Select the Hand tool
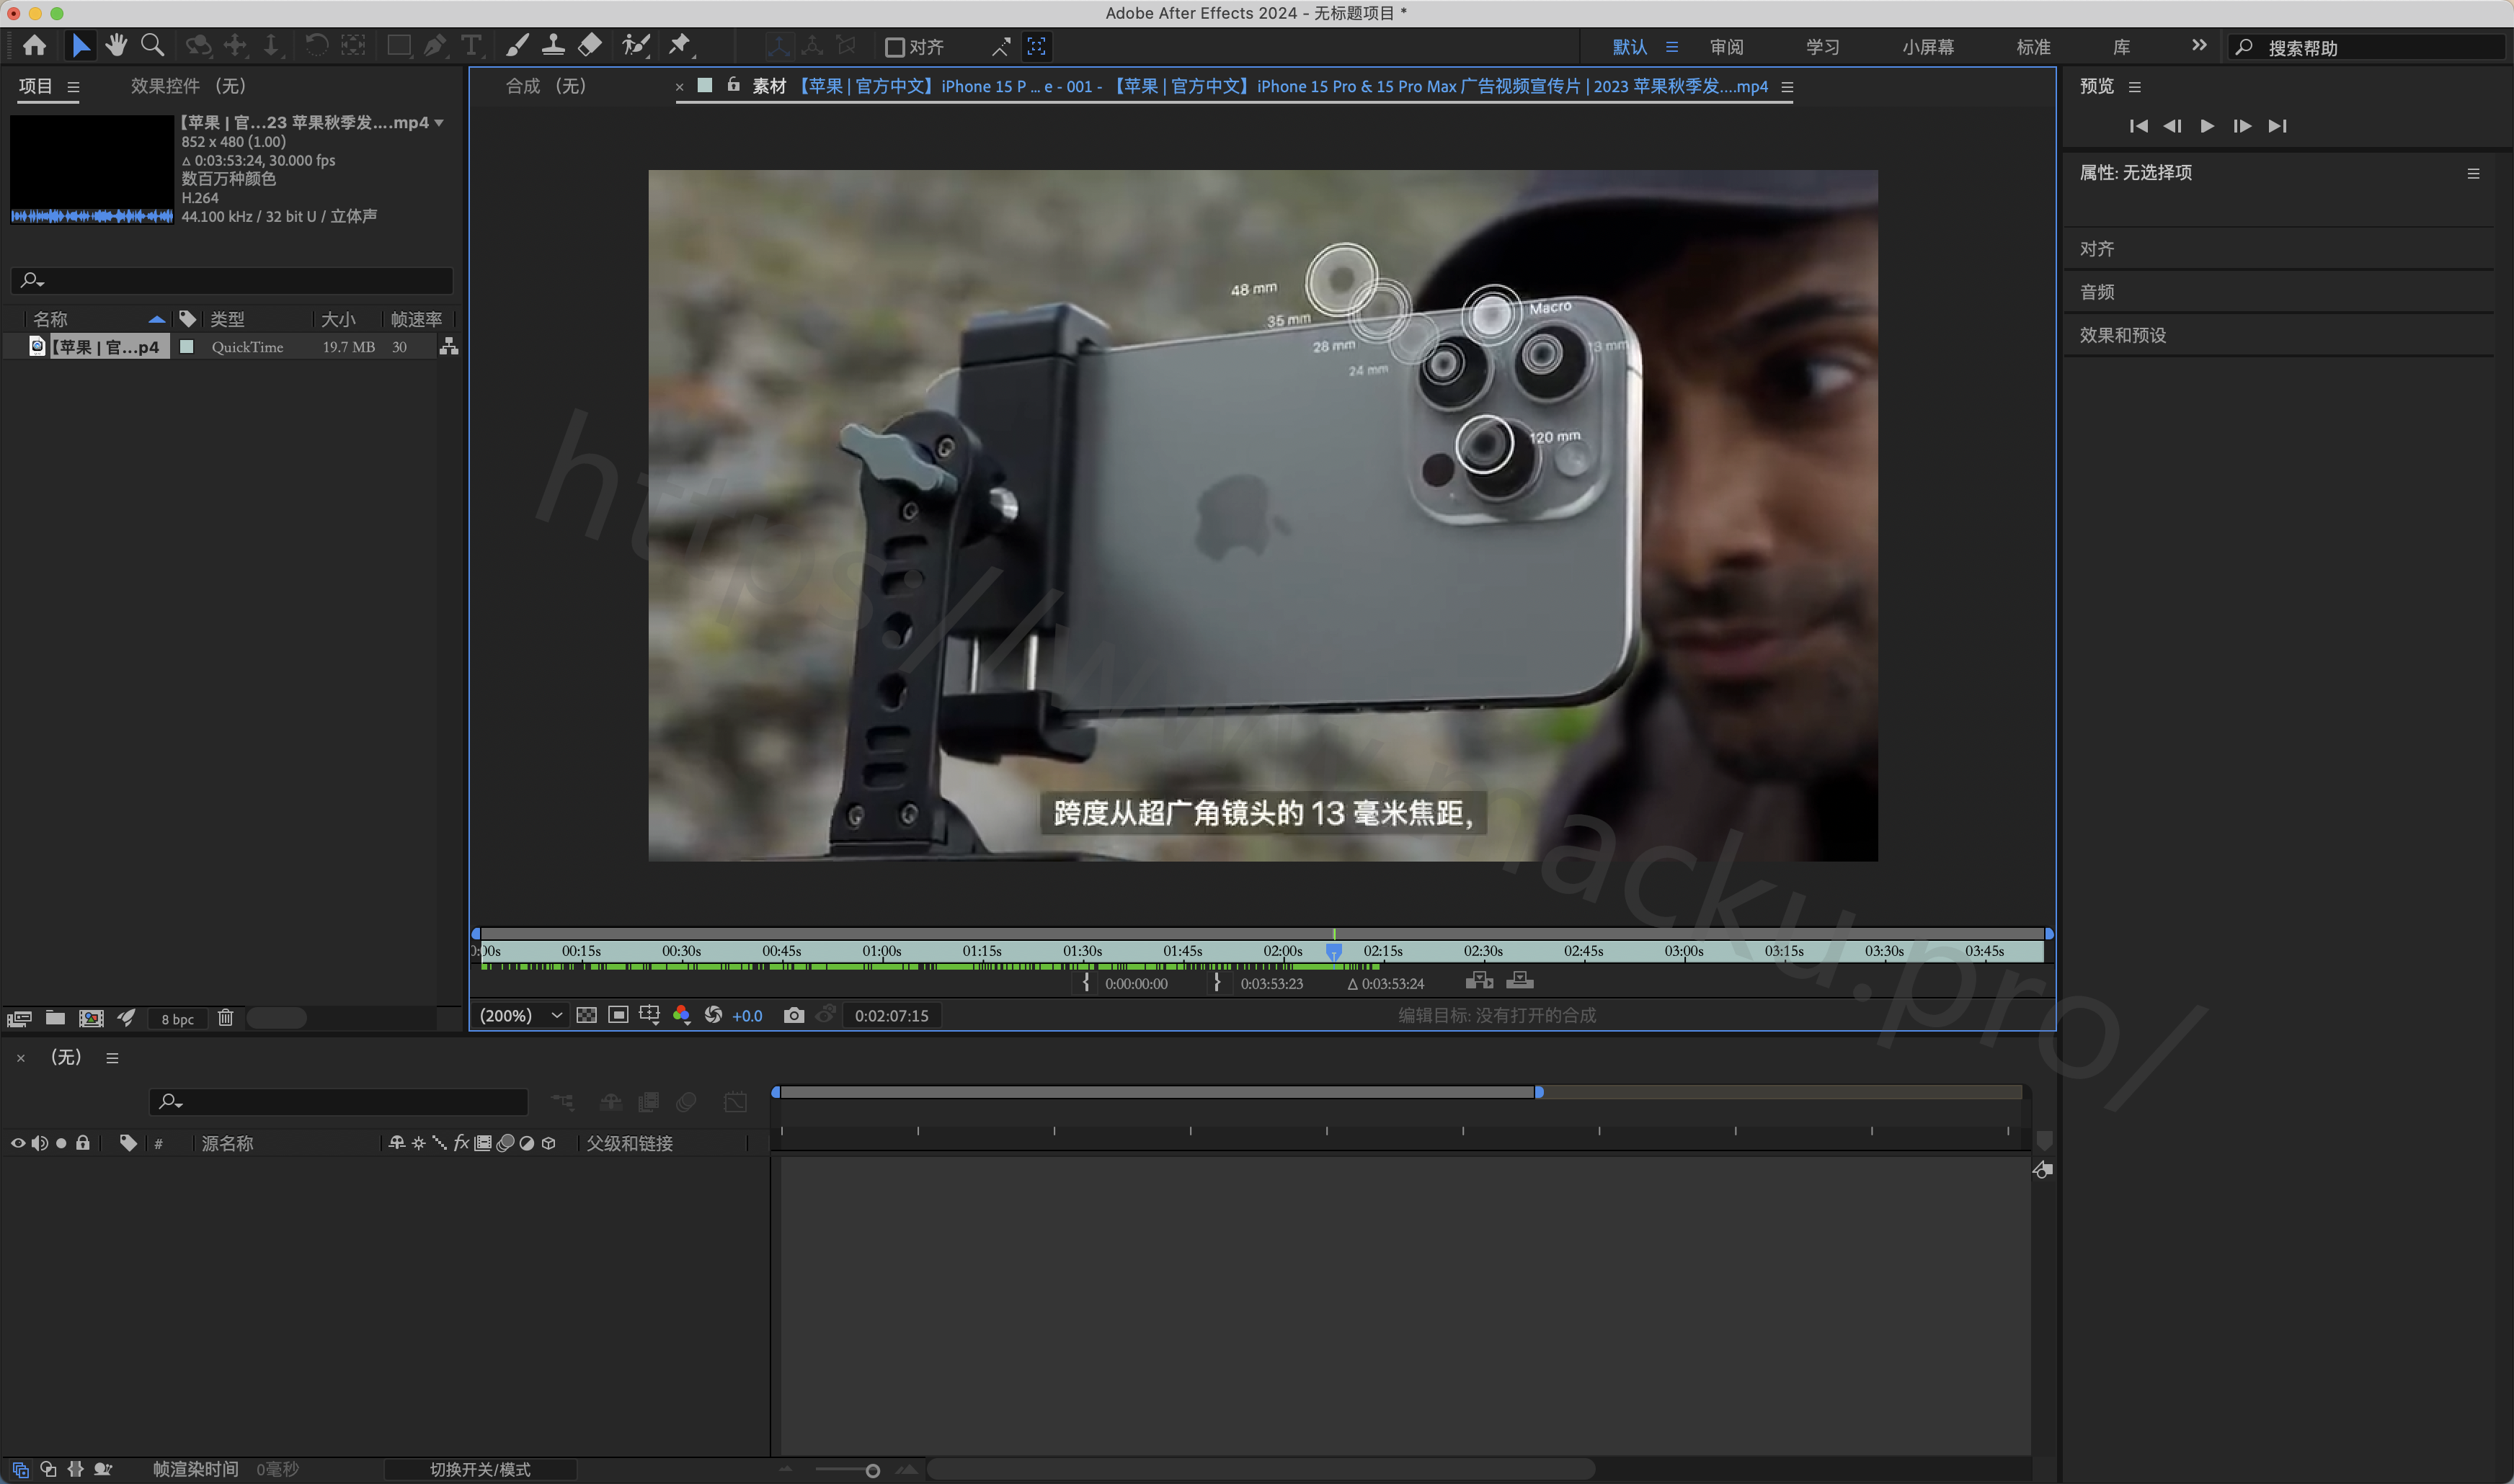This screenshot has height=1484, width=2514. click(x=116, y=45)
